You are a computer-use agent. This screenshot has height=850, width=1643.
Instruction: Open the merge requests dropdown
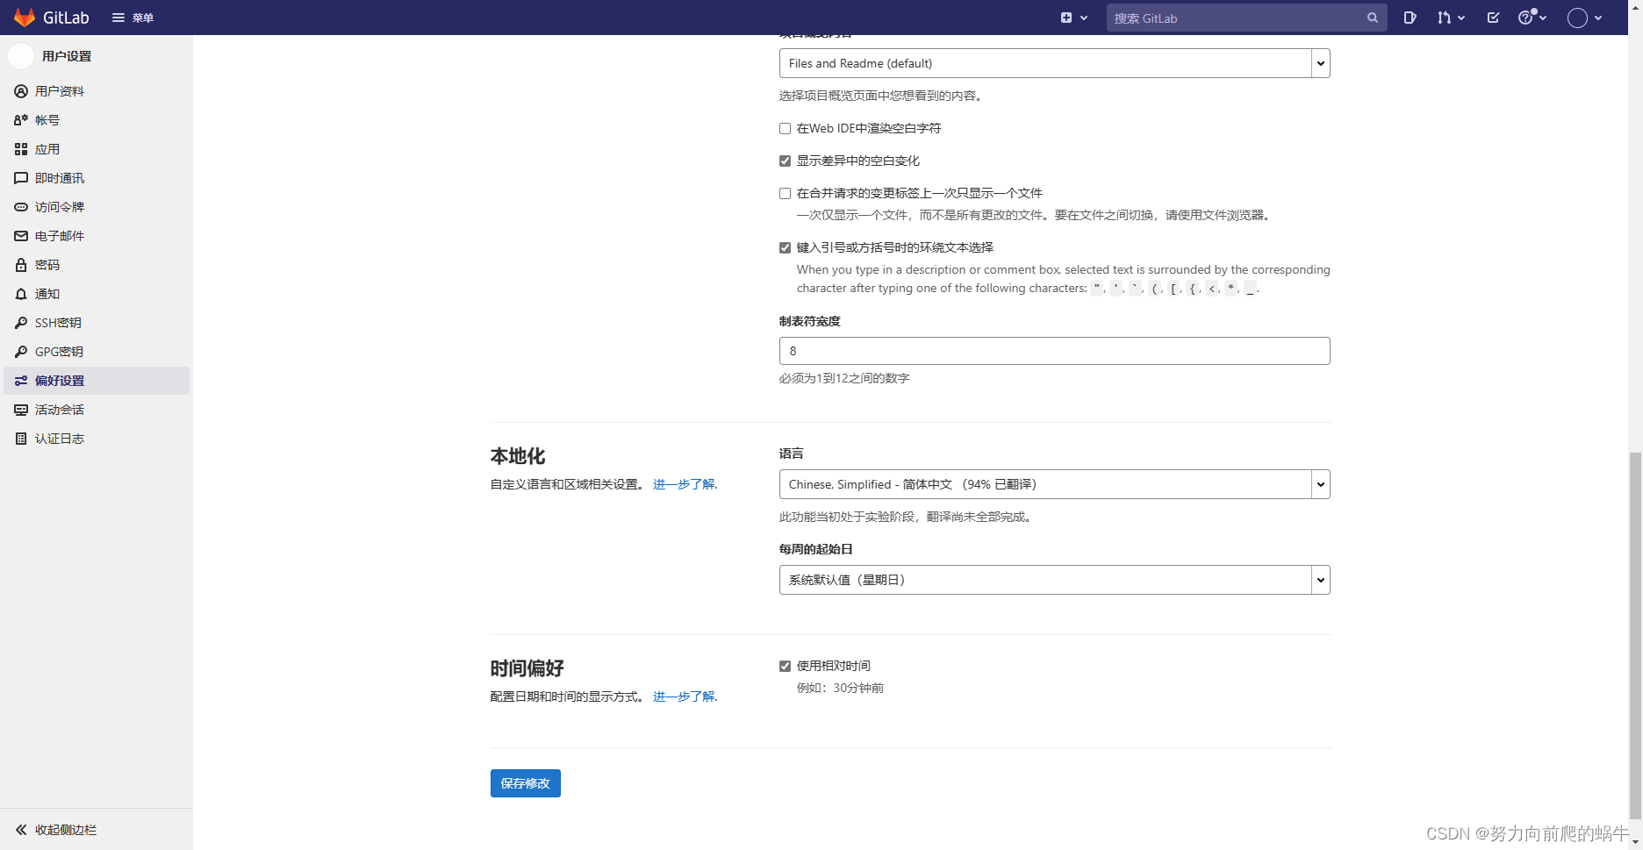click(1451, 18)
